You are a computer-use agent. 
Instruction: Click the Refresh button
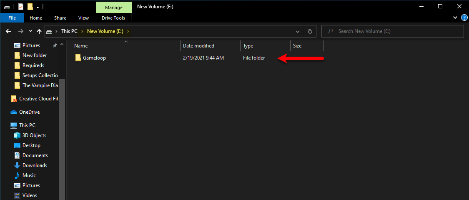coord(310,31)
